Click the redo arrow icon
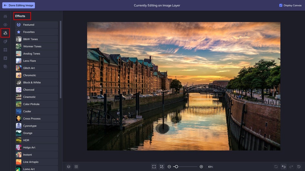305x171 pixels. (291, 166)
